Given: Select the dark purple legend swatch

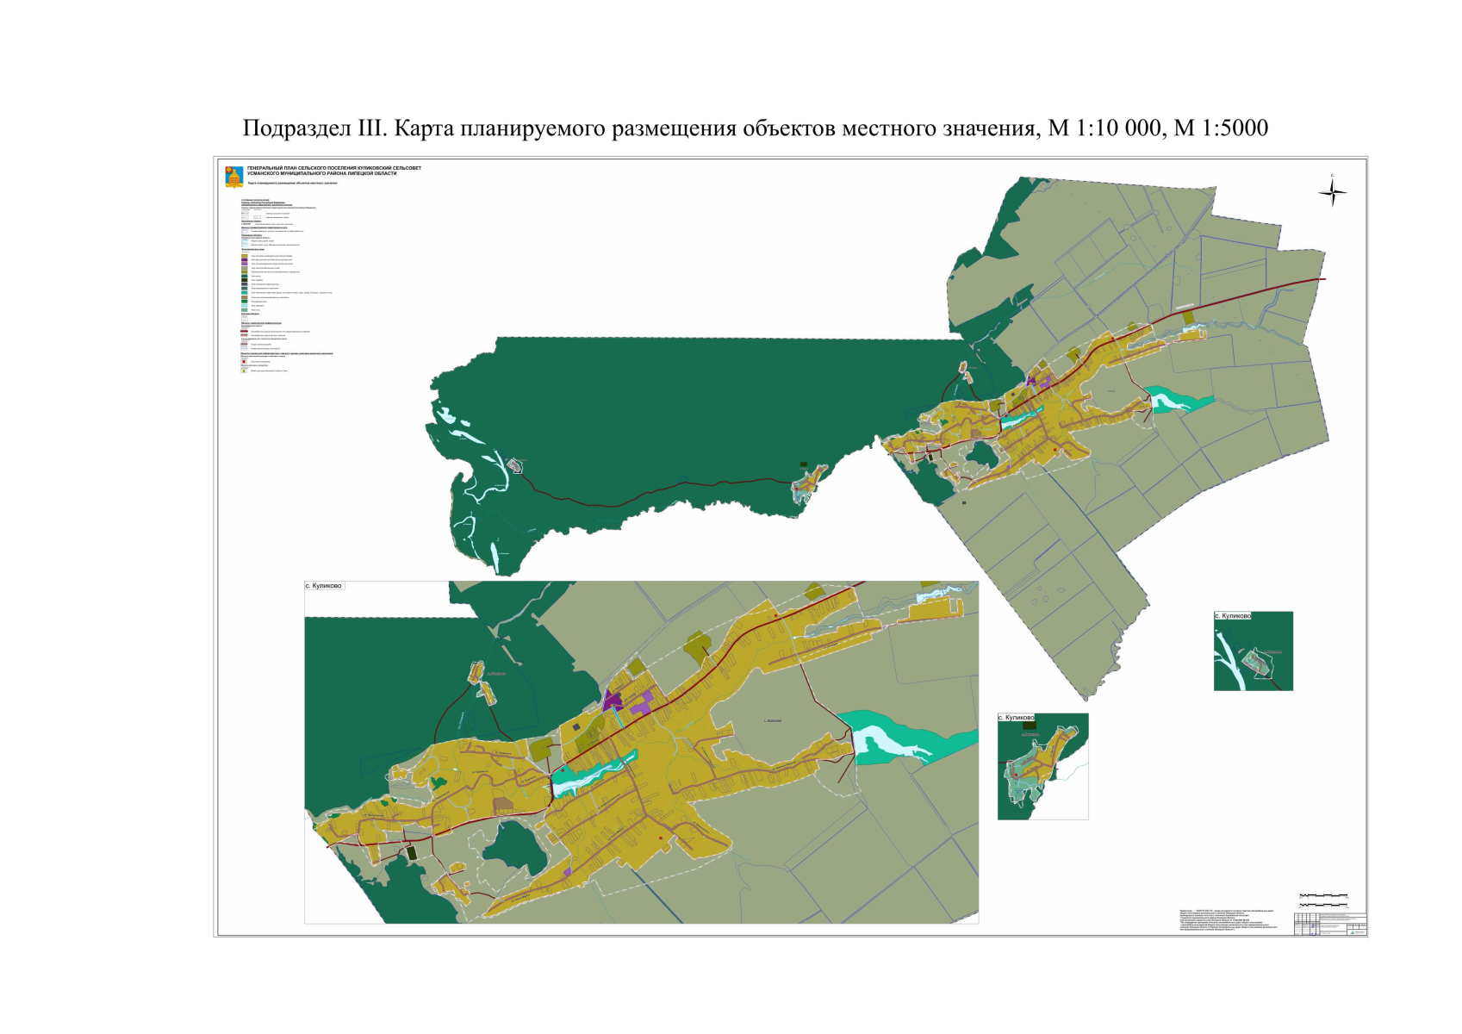Looking at the screenshot, I should pos(245,260).
